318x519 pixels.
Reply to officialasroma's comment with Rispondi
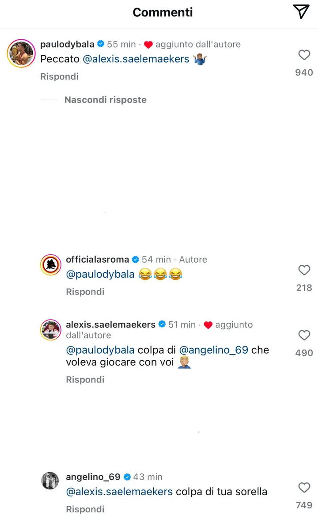[x=85, y=292]
